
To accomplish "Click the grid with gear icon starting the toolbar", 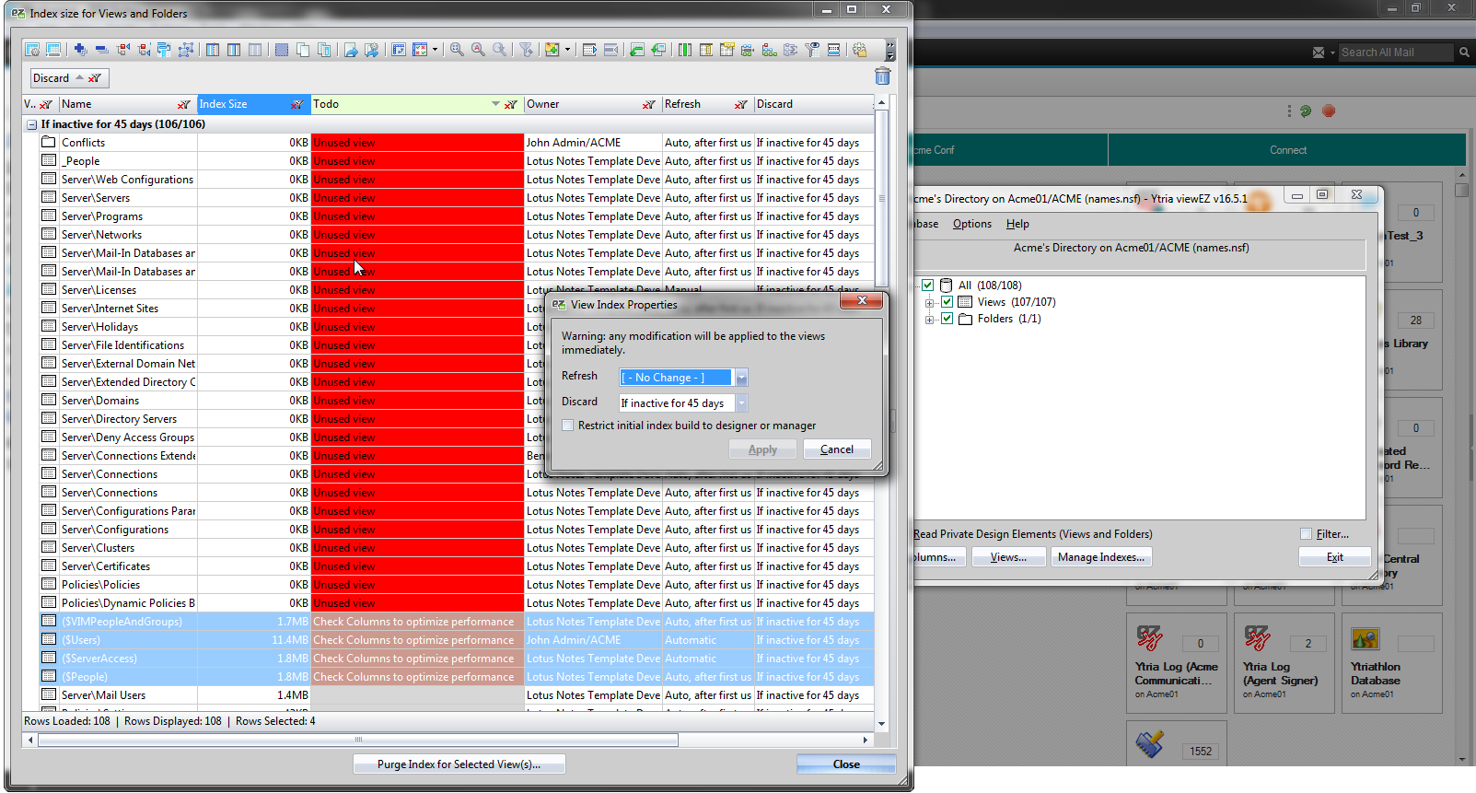I will [x=32, y=50].
